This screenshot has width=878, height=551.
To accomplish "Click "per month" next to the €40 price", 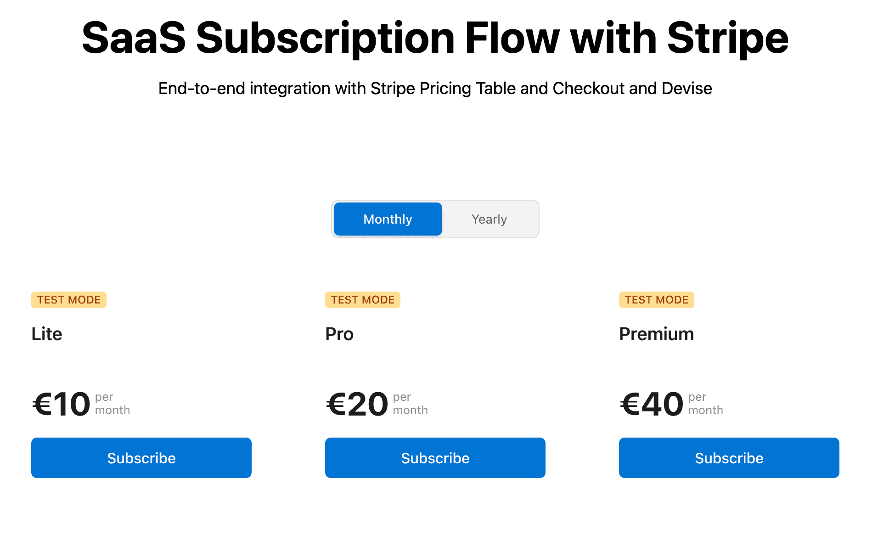I will (x=705, y=404).
